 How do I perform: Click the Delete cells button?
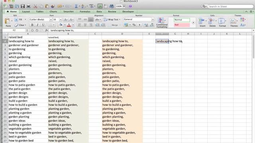(212, 22)
